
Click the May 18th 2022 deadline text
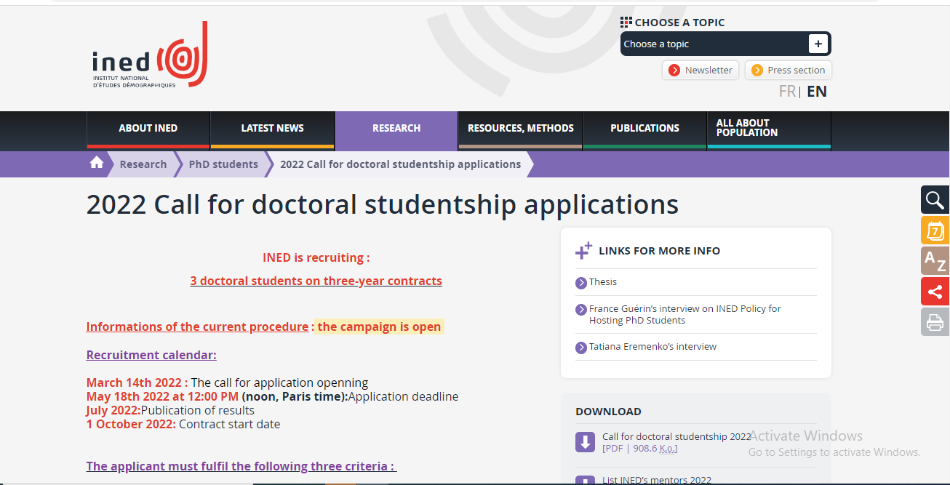(162, 396)
